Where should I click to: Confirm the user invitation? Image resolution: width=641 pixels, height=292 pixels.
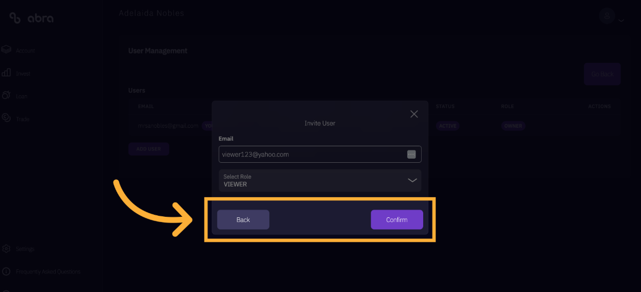pos(397,219)
